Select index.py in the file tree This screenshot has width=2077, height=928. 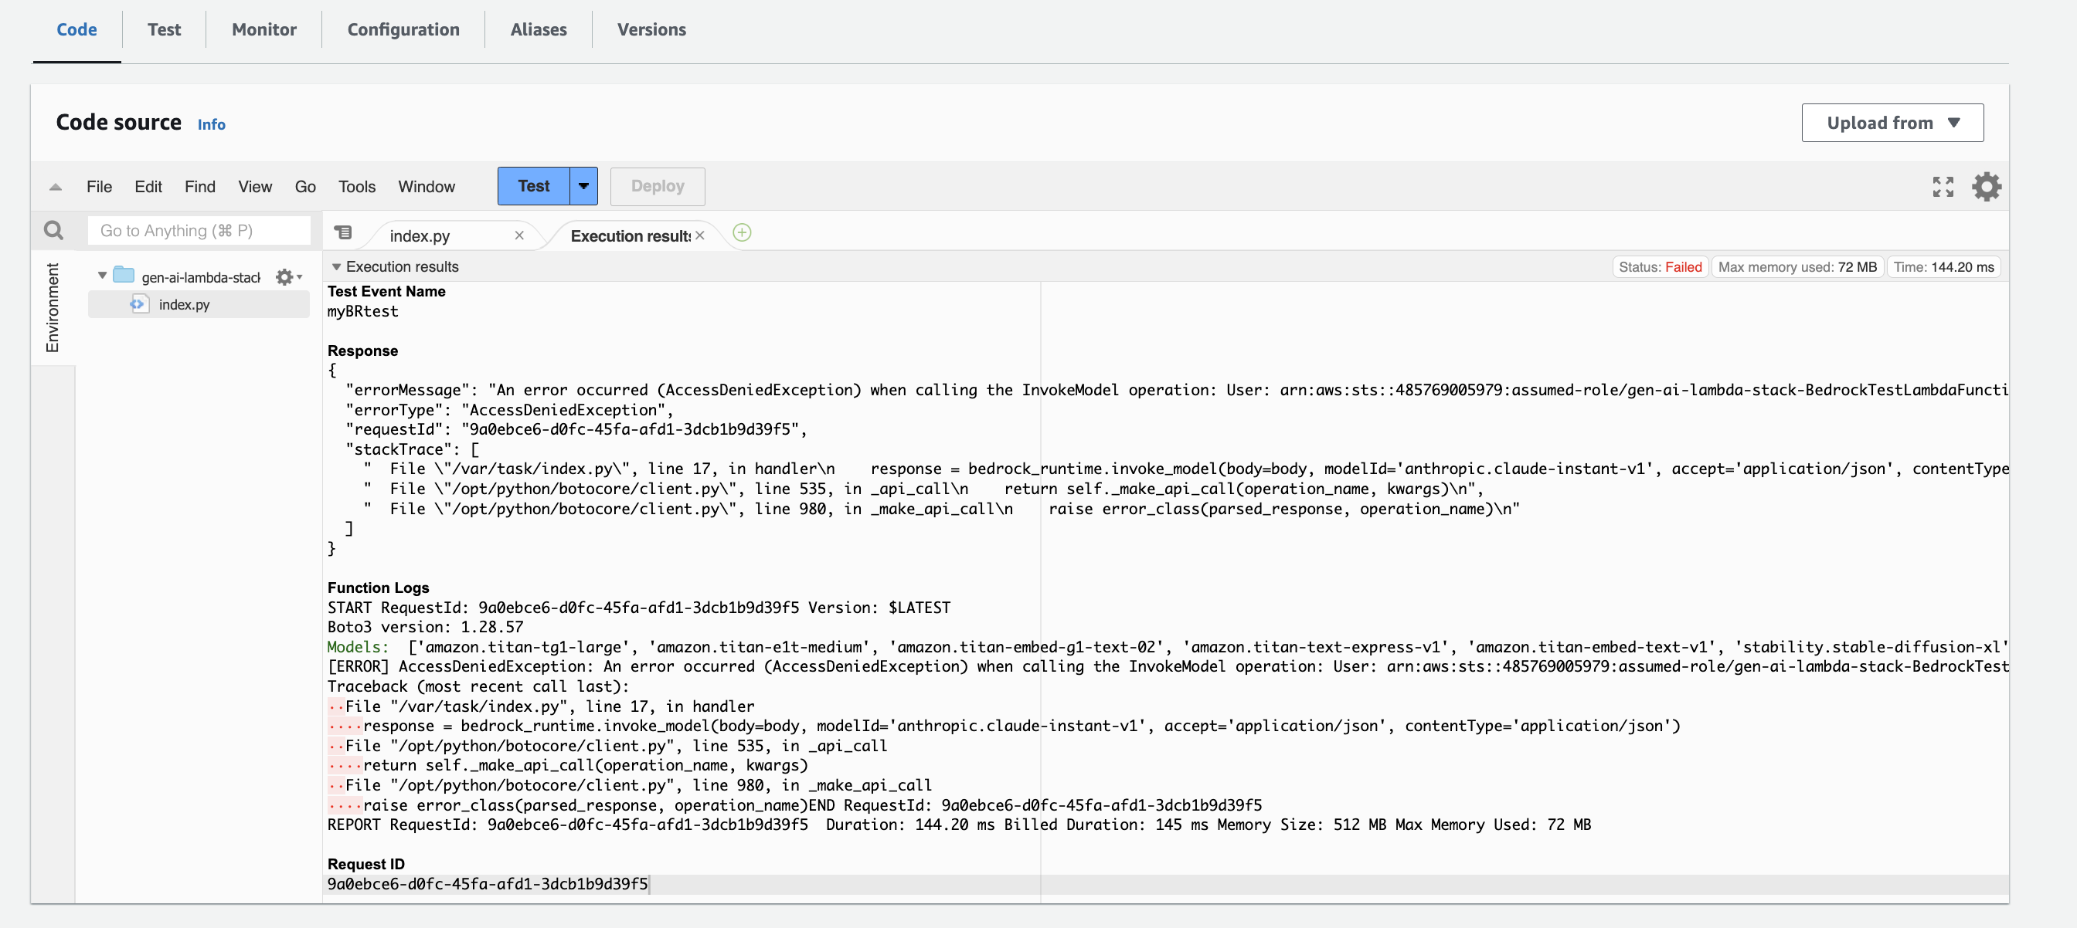[x=184, y=304]
